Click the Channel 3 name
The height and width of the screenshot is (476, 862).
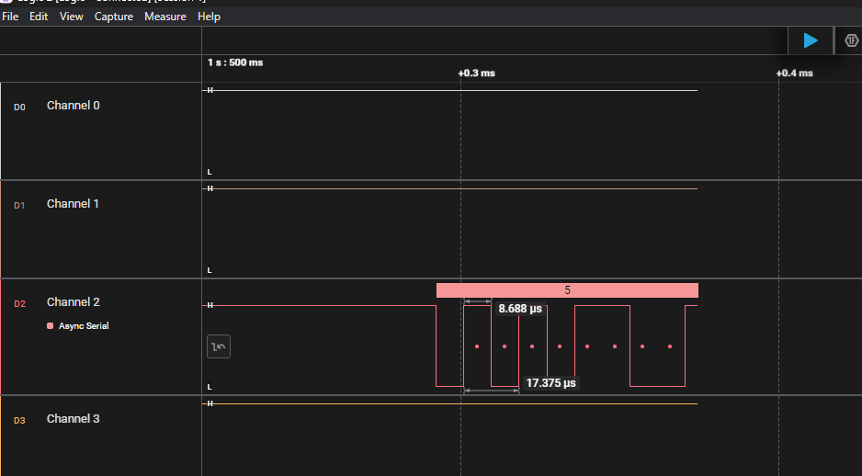73,419
